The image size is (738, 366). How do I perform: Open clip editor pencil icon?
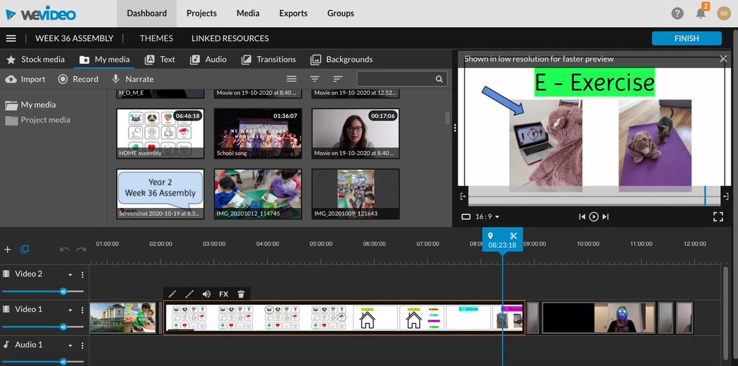pyautogui.click(x=172, y=294)
